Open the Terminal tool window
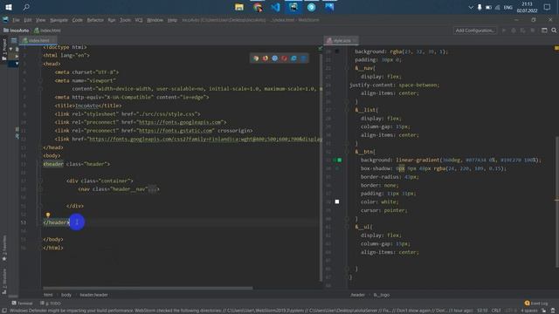Screen dimensions: 559x314 click(x=22, y=304)
